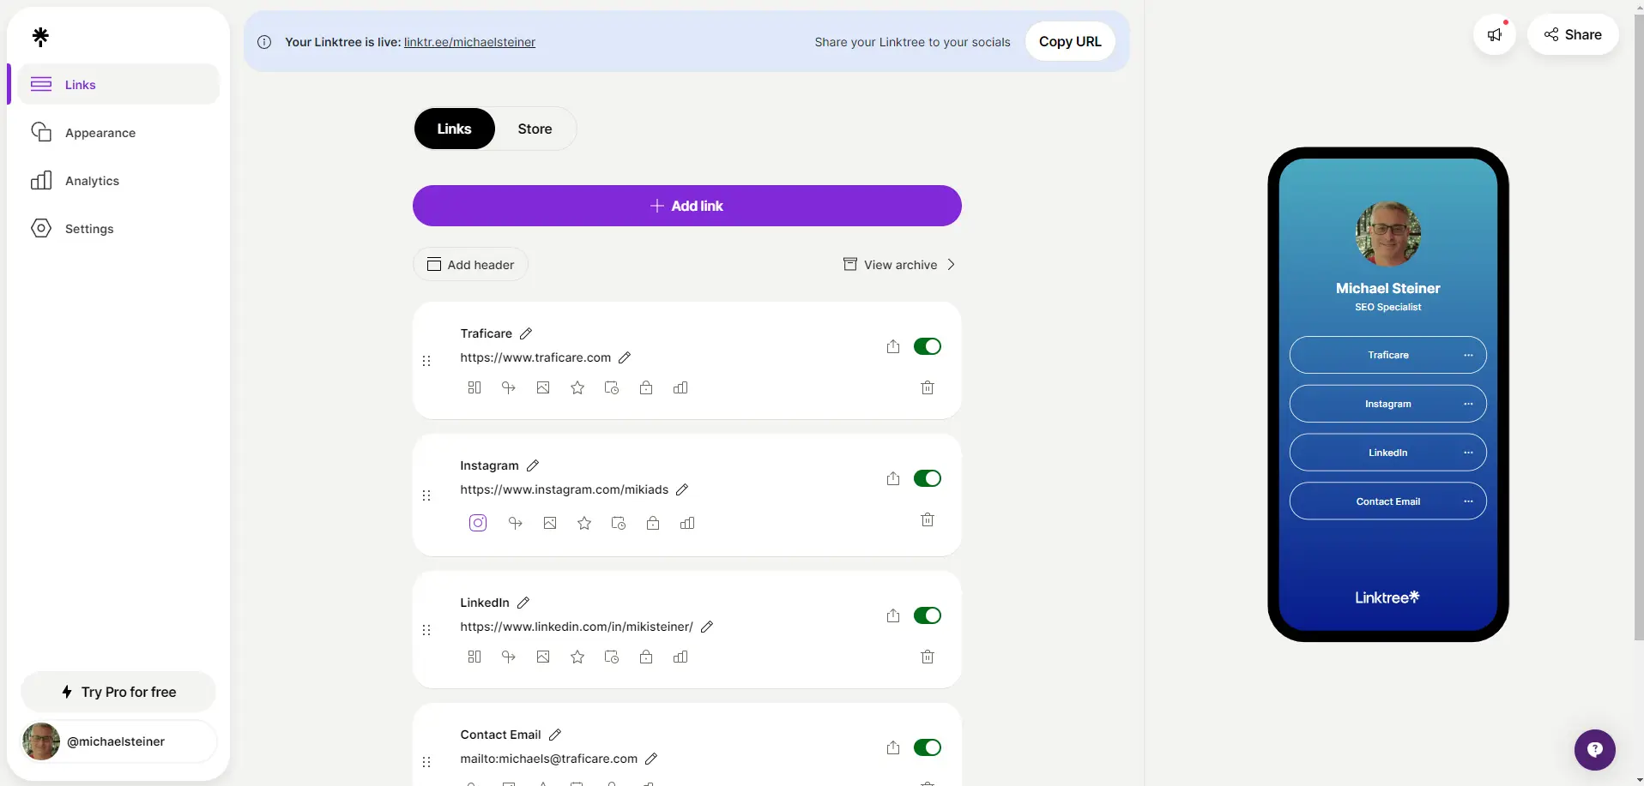The height and width of the screenshot is (786, 1644).
Task: Delete the Traficare link with trash icon
Action: point(928,387)
